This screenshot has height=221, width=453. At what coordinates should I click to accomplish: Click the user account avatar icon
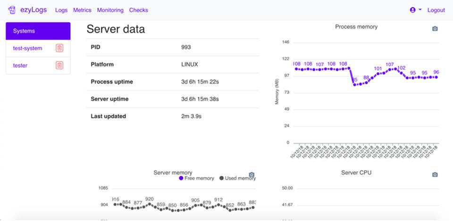413,10
